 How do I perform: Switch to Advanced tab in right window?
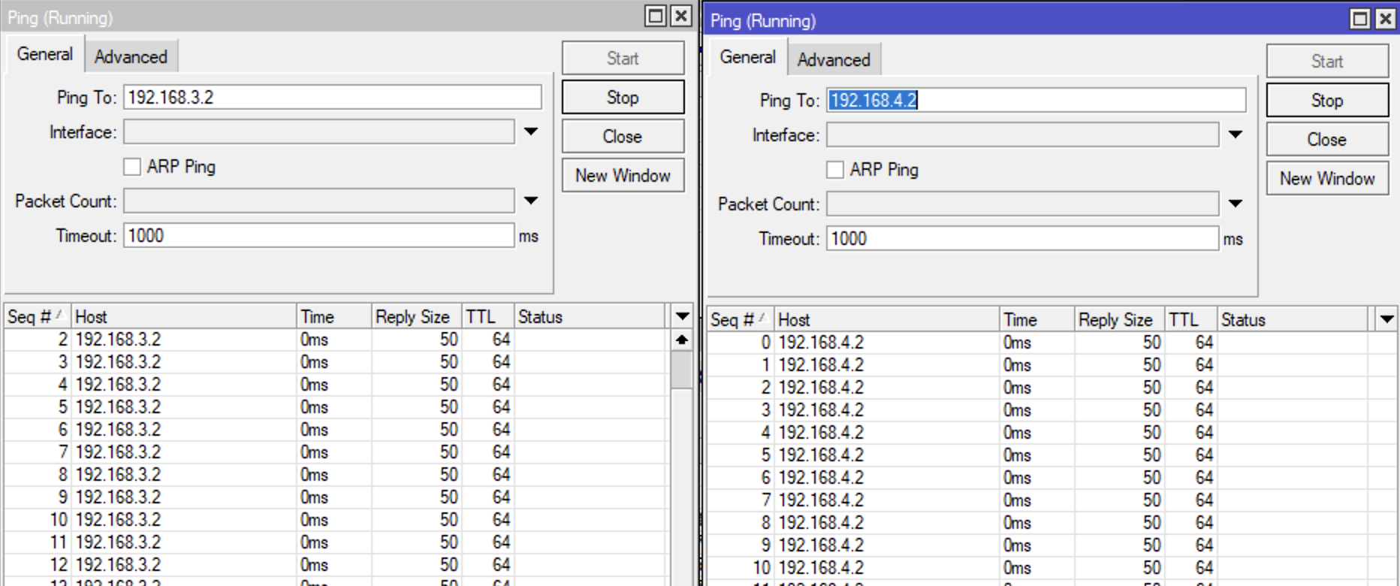pyautogui.click(x=834, y=60)
